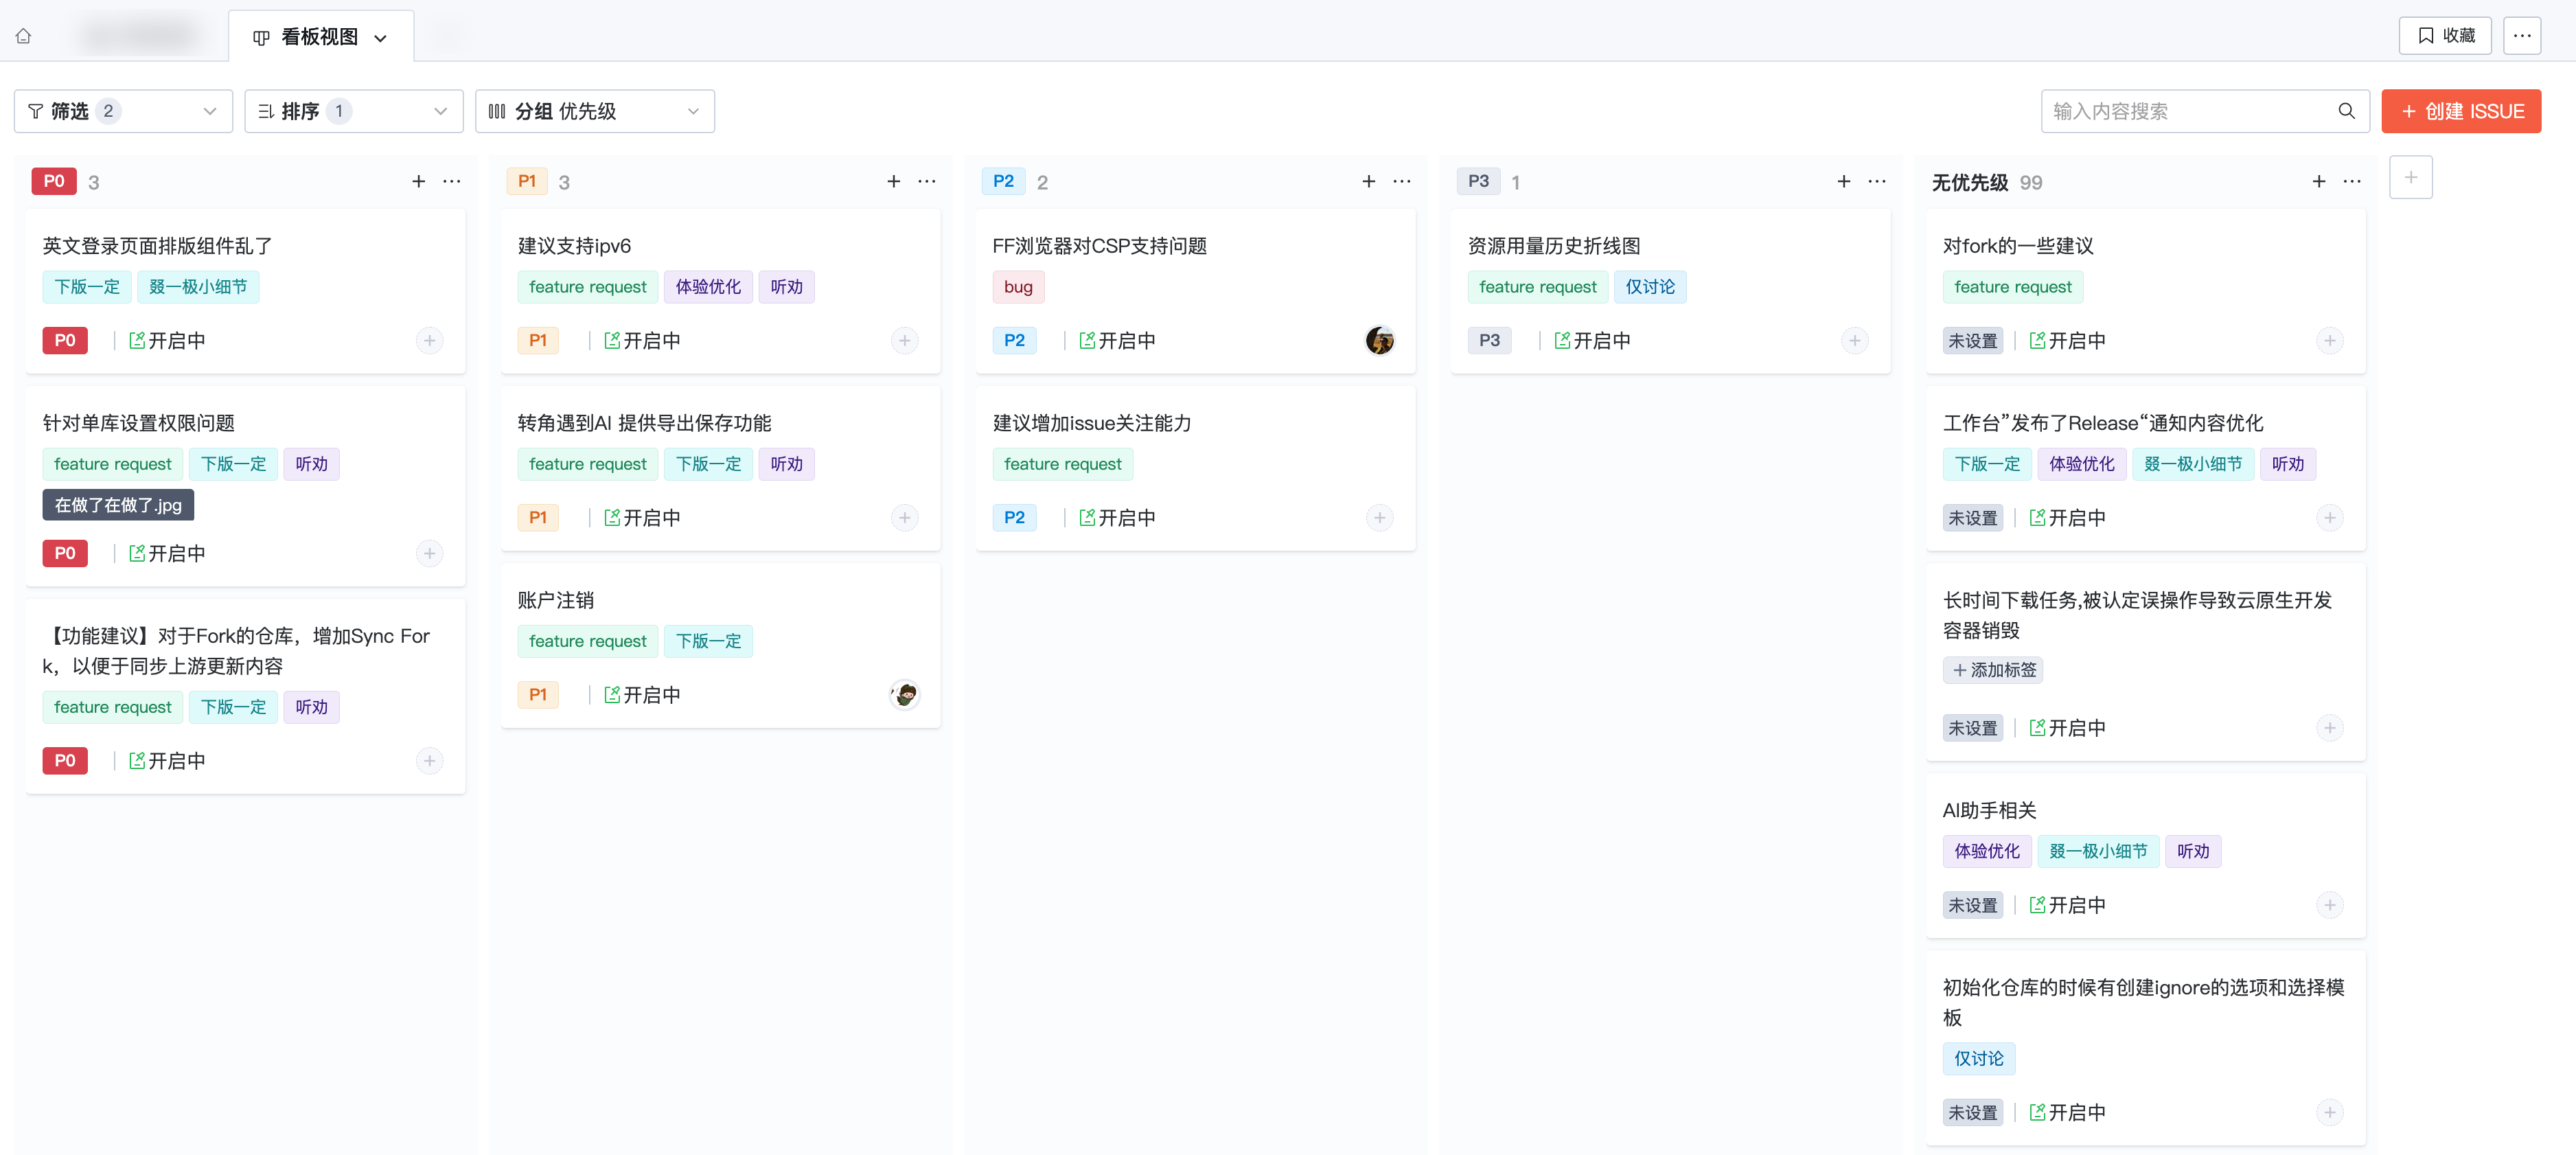Open 无优先级 column more options

click(x=2352, y=181)
